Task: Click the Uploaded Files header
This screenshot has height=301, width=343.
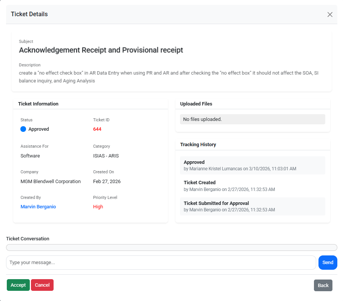Action: coord(196,104)
